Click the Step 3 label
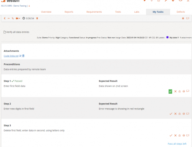This screenshot has width=192, height=147. tap(7, 126)
